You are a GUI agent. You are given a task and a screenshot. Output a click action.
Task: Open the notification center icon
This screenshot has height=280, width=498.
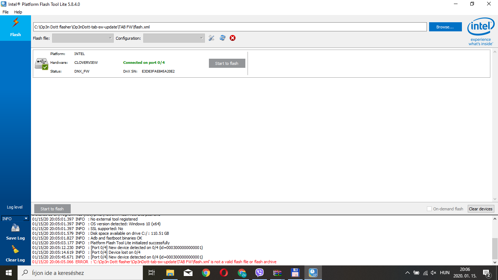click(487, 273)
